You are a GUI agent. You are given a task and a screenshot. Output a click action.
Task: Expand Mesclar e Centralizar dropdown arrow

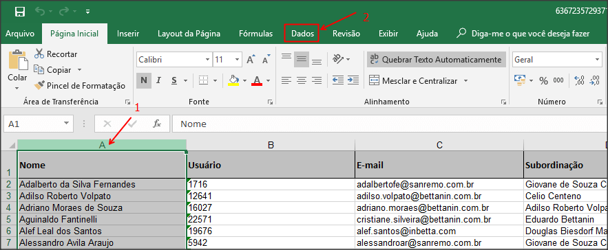click(x=465, y=81)
